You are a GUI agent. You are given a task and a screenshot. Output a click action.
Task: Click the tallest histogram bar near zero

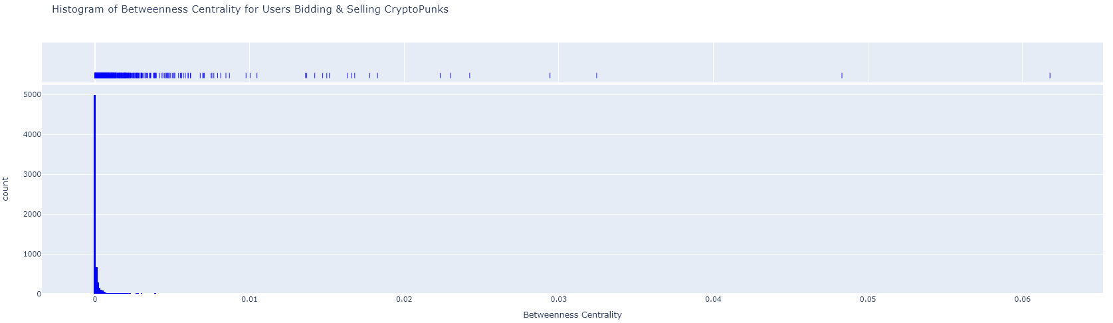coord(95,194)
